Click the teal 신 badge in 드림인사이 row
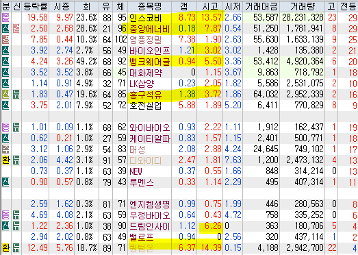Screen dimensions: 358x255 pyautogui.click(x=5, y=226)
